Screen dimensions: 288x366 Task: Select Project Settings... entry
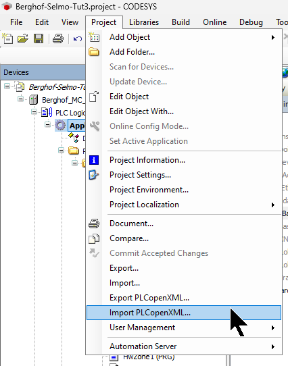point(184,175)
